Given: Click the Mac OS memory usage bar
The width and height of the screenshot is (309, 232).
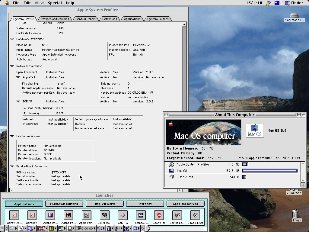Looking at the screenshot, I should tap(270, 171).
